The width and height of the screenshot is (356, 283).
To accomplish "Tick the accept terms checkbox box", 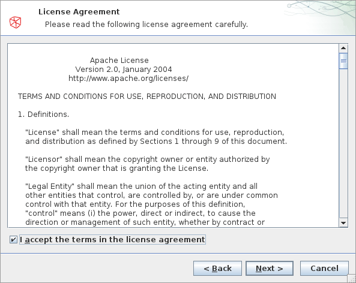I will coord(13,239).
